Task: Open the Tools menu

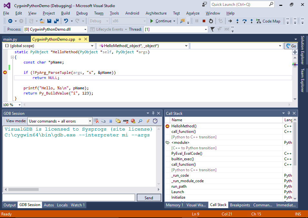Action: tap(114, 13)
